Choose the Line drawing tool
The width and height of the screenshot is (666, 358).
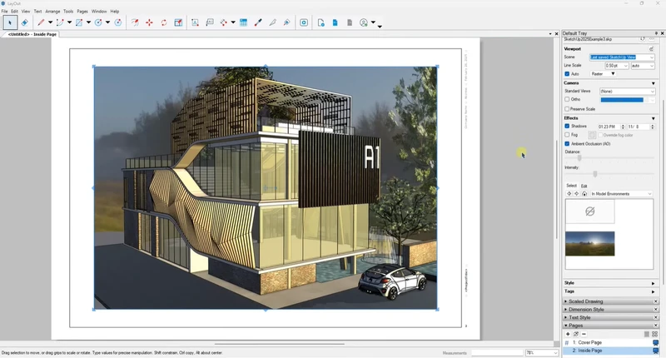click(40, 22)
